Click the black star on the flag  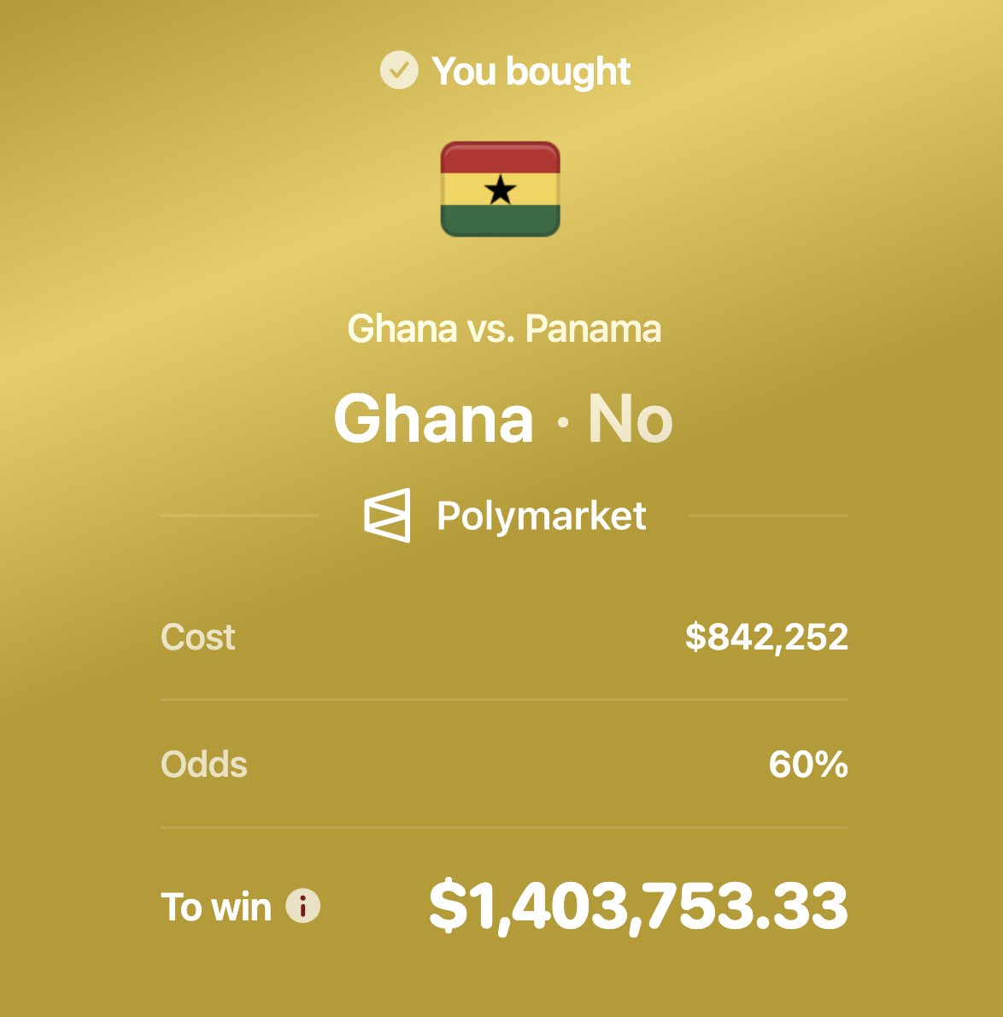(500, 190)
